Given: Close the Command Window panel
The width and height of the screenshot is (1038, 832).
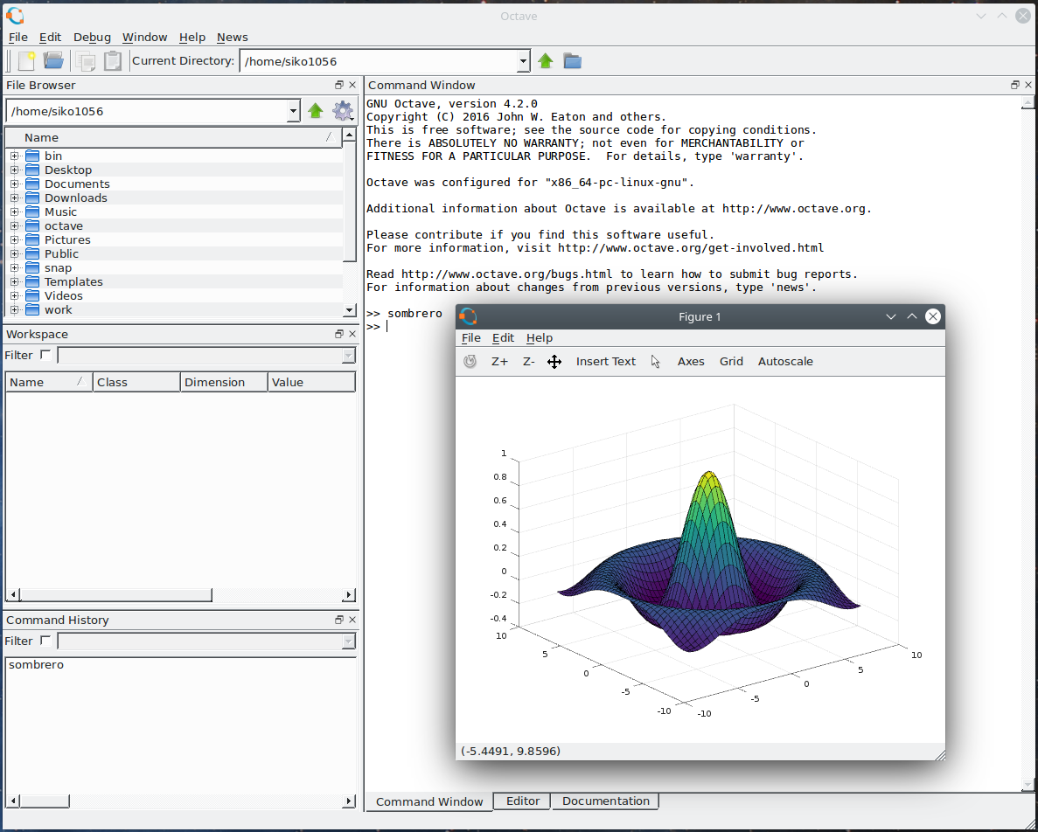Looking at the screenshot, I should pyautogui.click(x=1028, y=85).
